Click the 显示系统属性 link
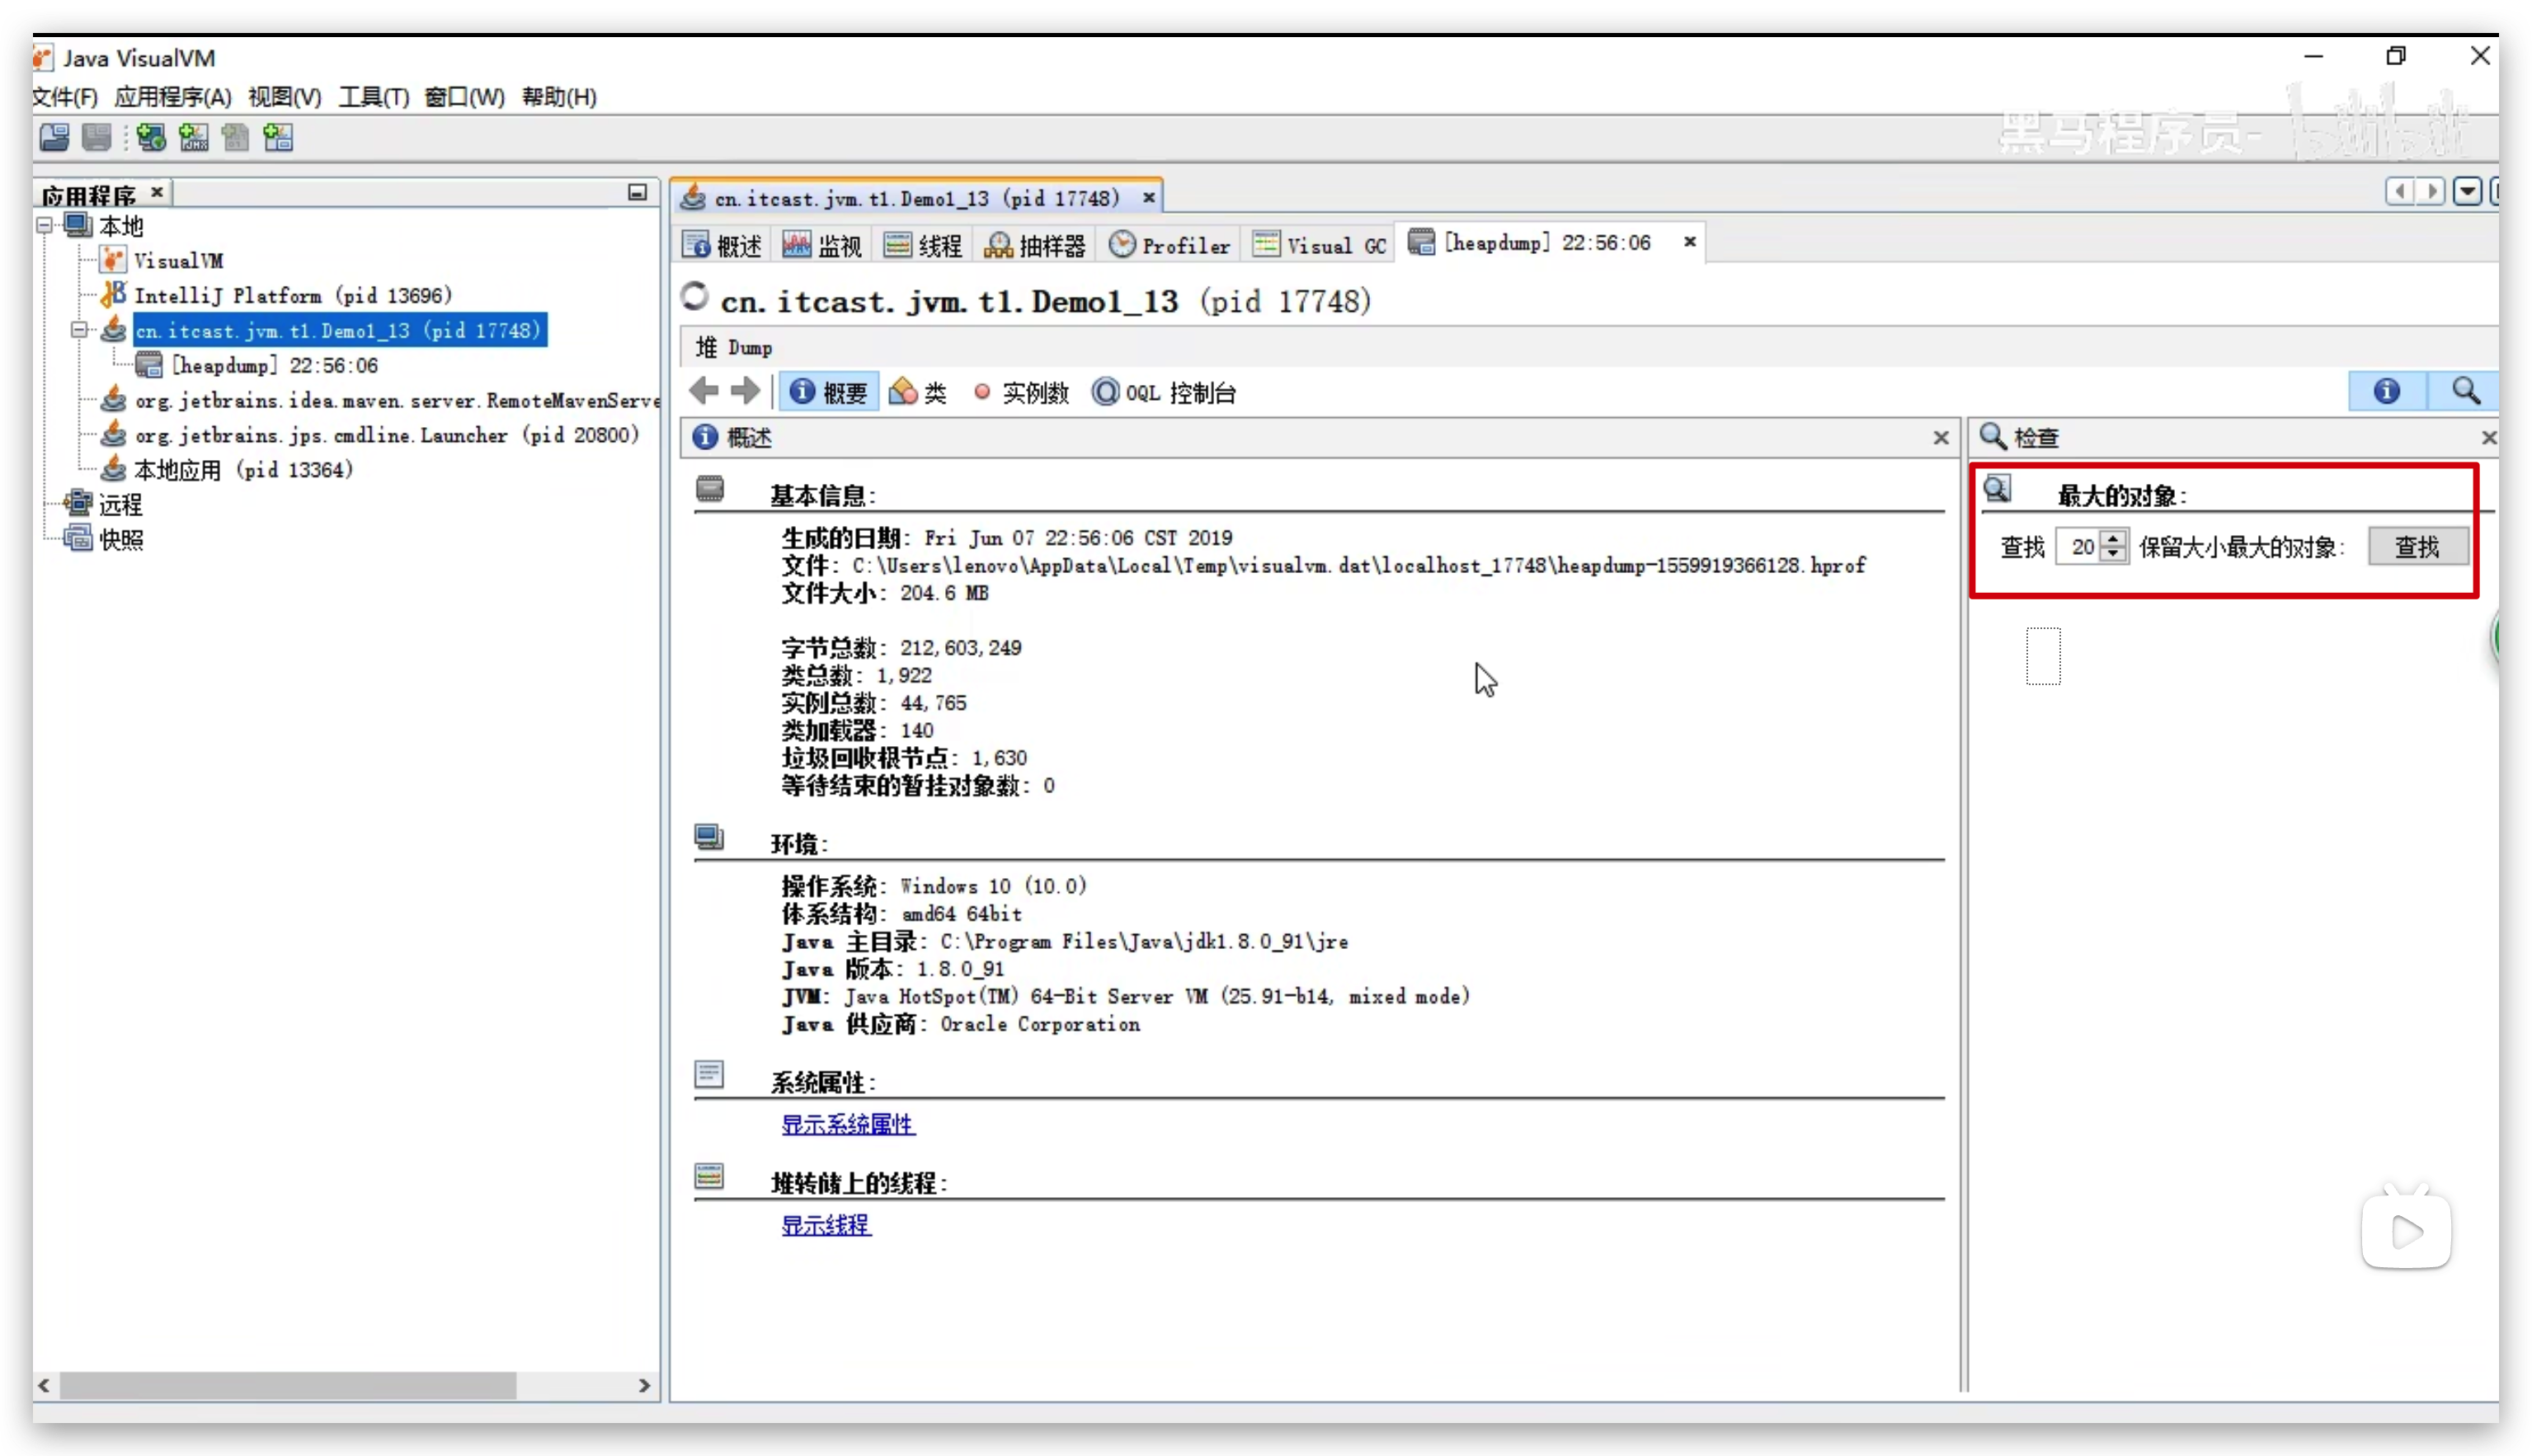 pyautogui.click(x=847, y=1124)
